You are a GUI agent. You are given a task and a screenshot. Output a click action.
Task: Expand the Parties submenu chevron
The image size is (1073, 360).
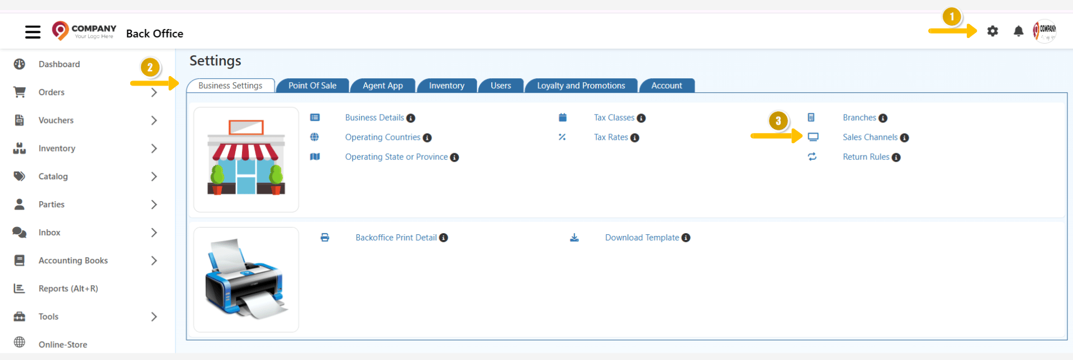click(154, 205)
